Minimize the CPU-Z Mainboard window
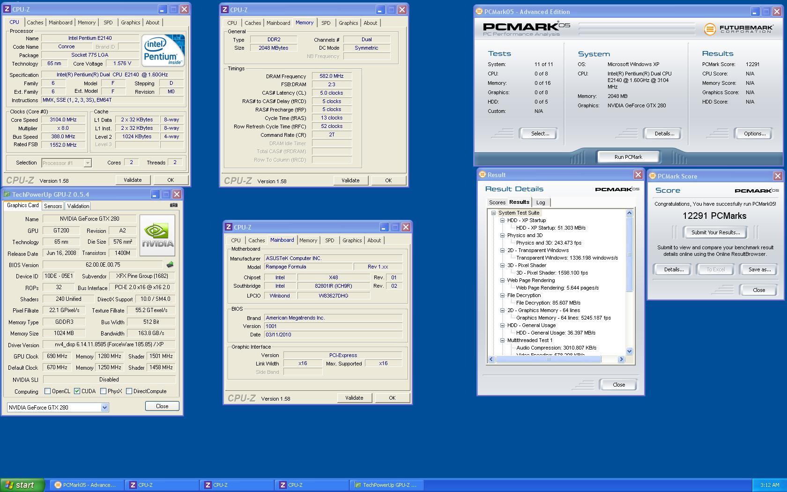 point(384,227)
